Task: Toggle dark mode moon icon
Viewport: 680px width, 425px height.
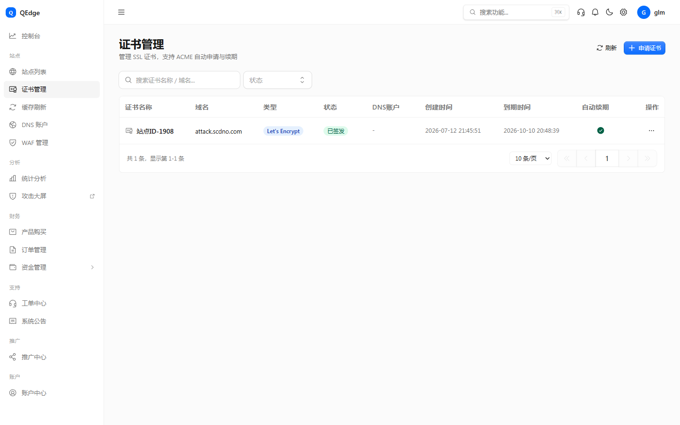Action: [609, 12]
